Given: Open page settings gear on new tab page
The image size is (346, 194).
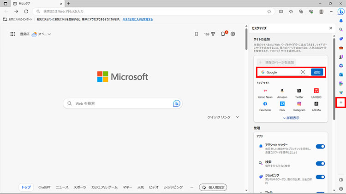Looking at the screenshot, I should 233,34.
